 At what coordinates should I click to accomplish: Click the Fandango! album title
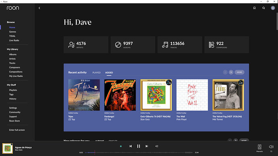tap(109, 117)
